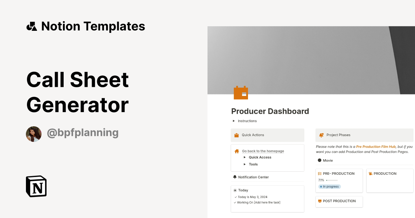Open the Pre Production Film Hub link
This screenshot has height=218, width=415.
(376, 147)
